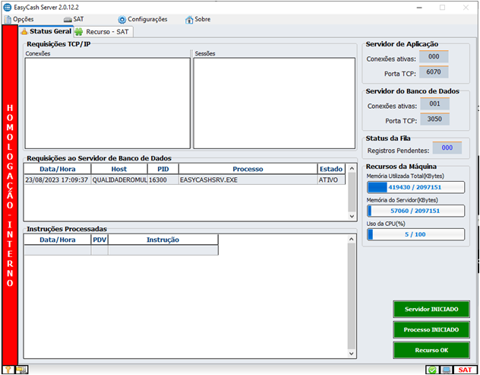The height and width of the screenshot is (375, 480).
Task: Switch to the Recurso - SAT tab
Action: point(103,32)
